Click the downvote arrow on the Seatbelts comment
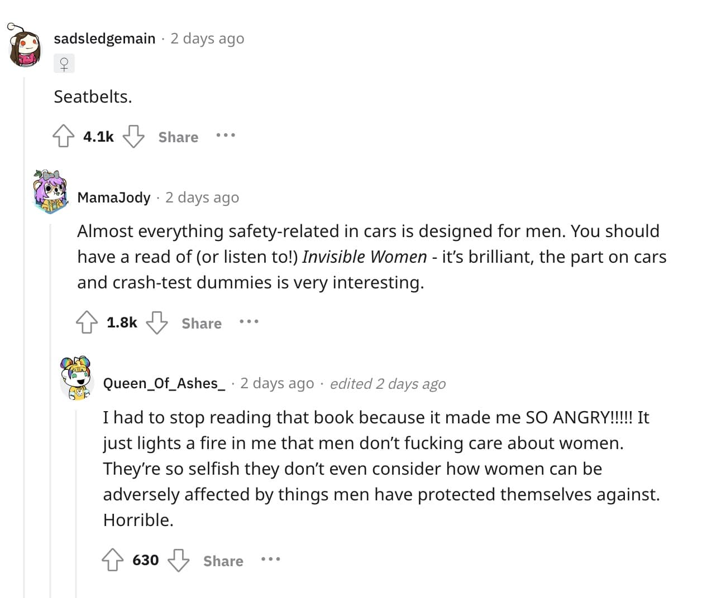The height and width of the screenshot is (598, 707). (x=133, y=136)
